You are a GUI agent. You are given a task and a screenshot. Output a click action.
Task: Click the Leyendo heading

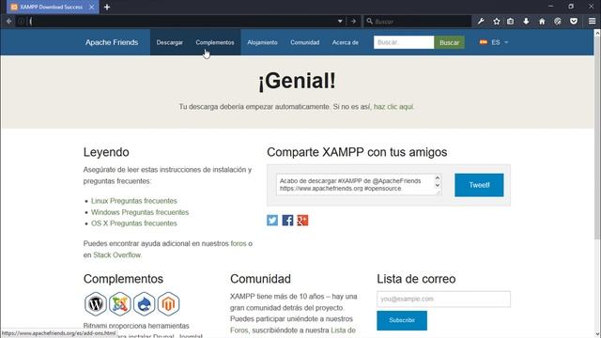(x=106, y=152)
